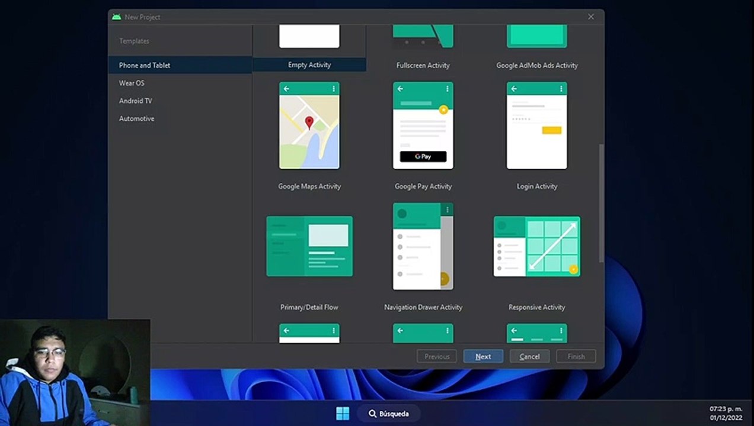The height and width of the screenshot is (426, 754).
Task: Select the Google Maps Activity template thumbnail
Action: [x=309, y=125]
